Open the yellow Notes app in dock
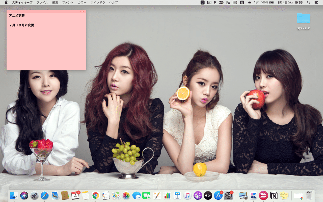Image resolution: width=323 pixels, height=202 pixels. [x=86, y=195]
